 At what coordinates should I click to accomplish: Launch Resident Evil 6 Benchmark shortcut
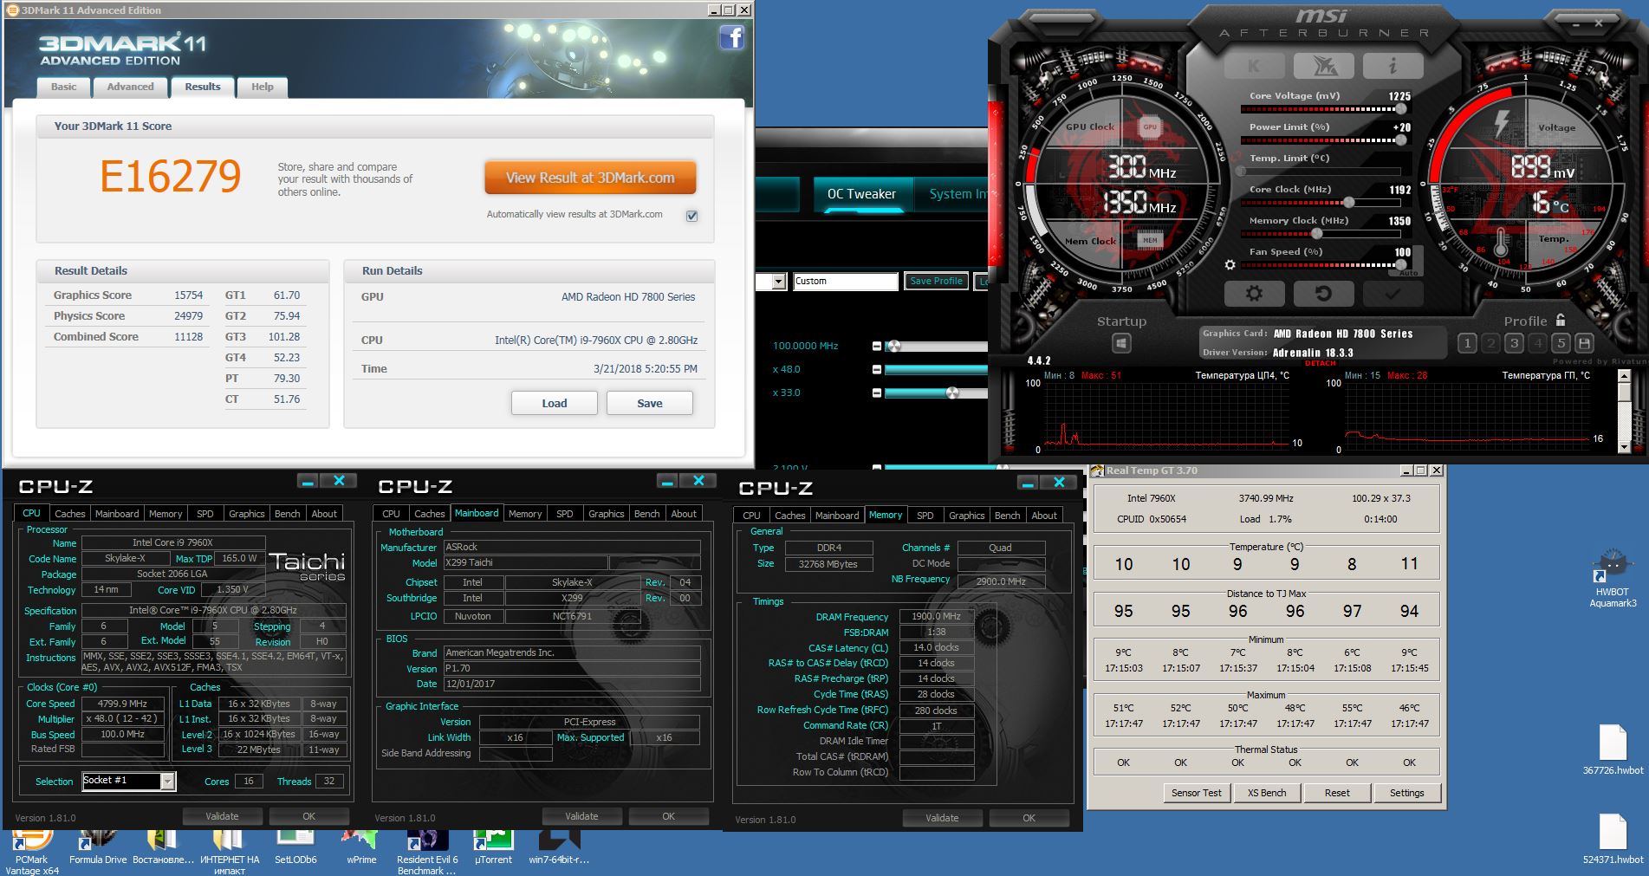[x=427, y=853]
